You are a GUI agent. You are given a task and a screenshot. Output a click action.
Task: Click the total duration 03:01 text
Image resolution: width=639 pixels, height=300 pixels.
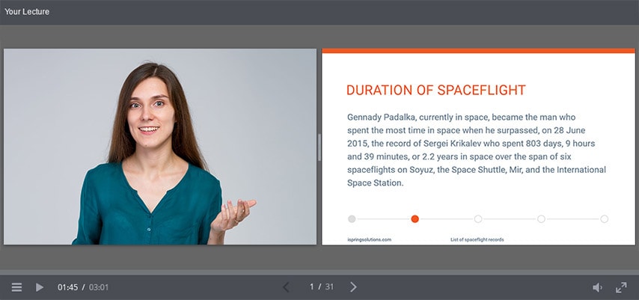tap(99, 287)
